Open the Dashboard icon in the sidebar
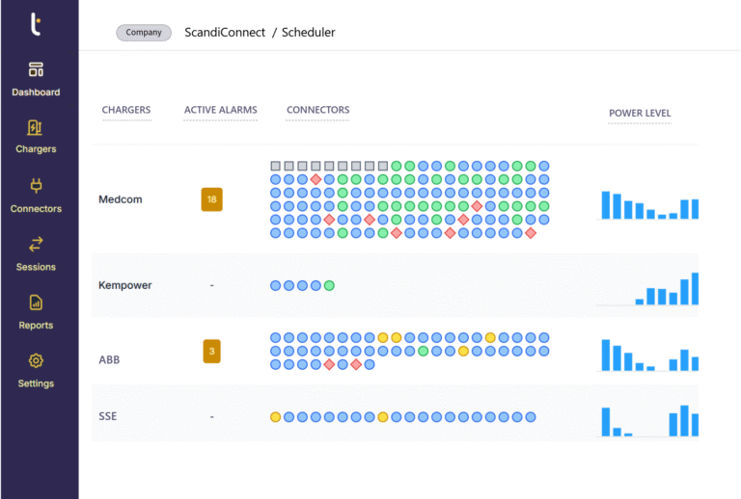 click(x=36, y=69)
